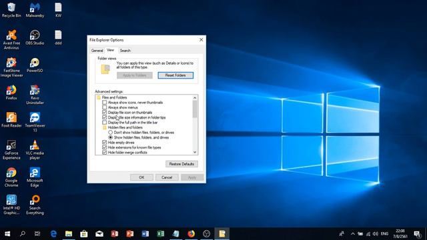Open Microsoft Store from the taskbar
Screen dimensions: 427x240
(x=84, y=234)
